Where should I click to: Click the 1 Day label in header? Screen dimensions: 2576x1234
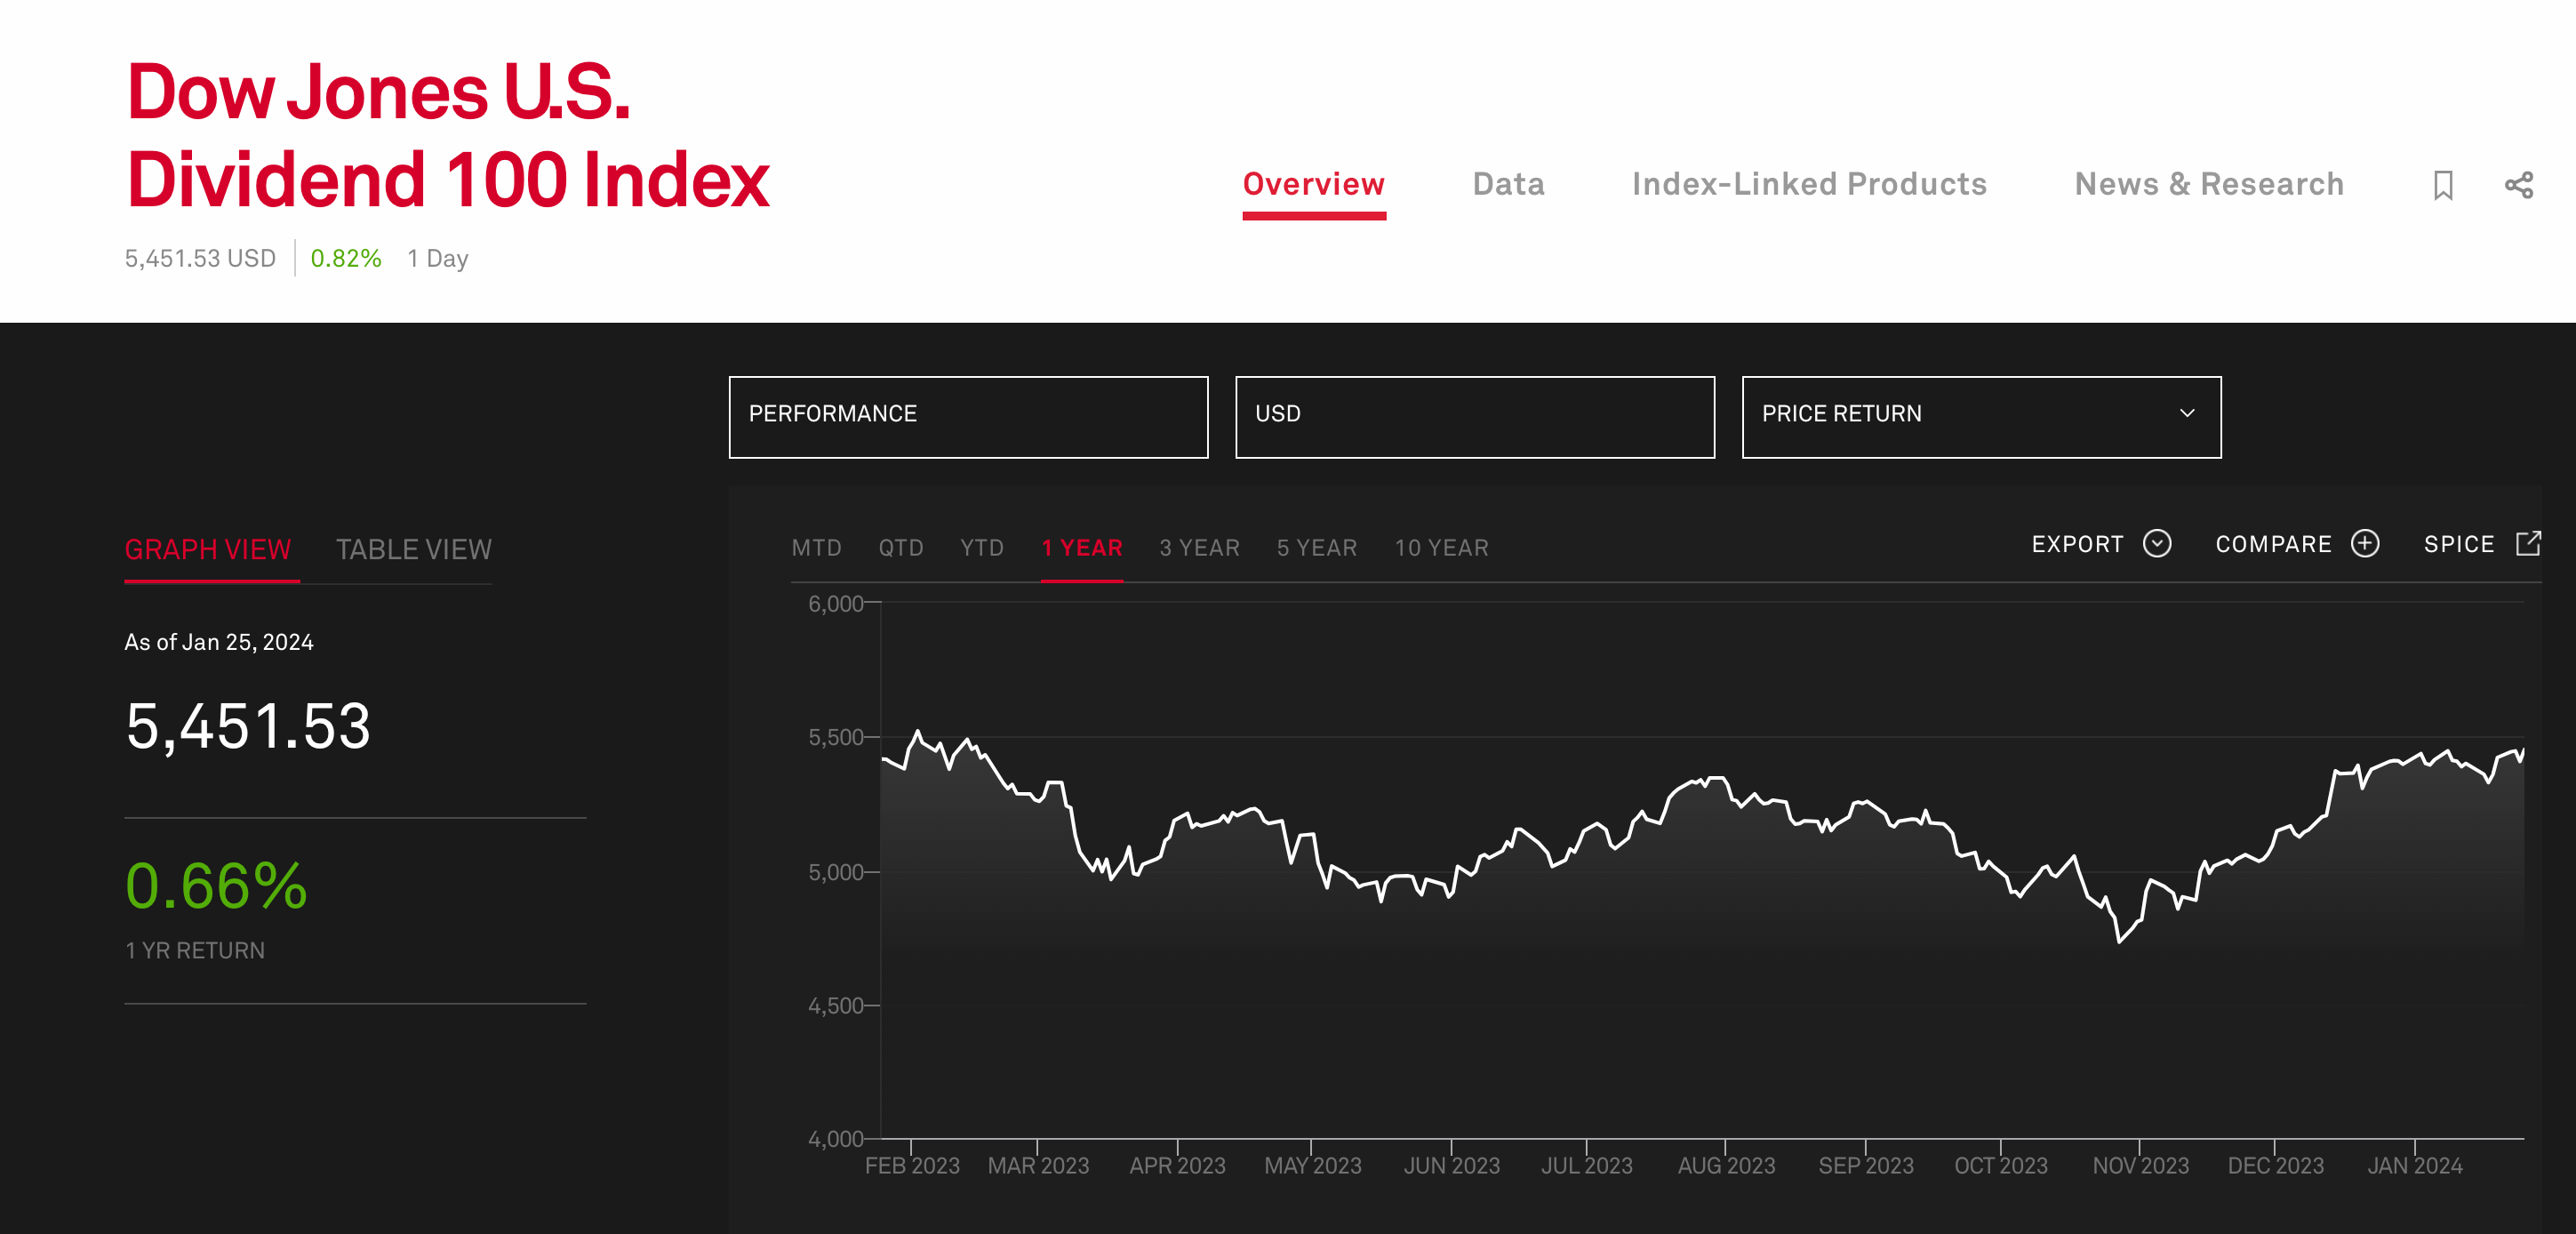tap(438, 258)
